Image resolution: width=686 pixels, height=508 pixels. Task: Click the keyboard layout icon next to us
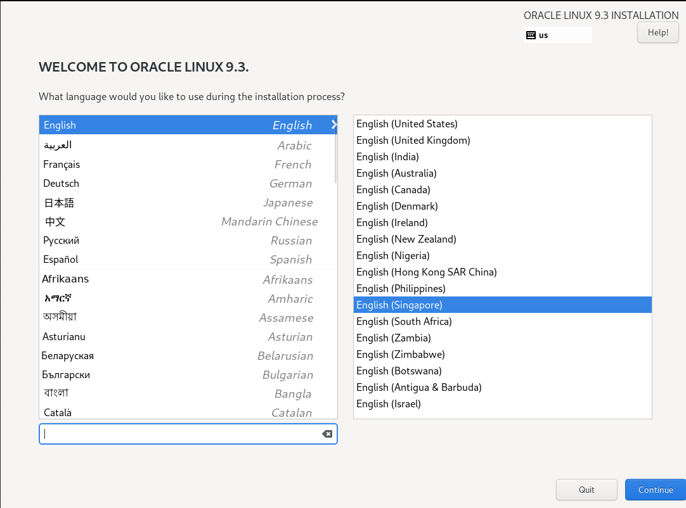pos(531,35)
